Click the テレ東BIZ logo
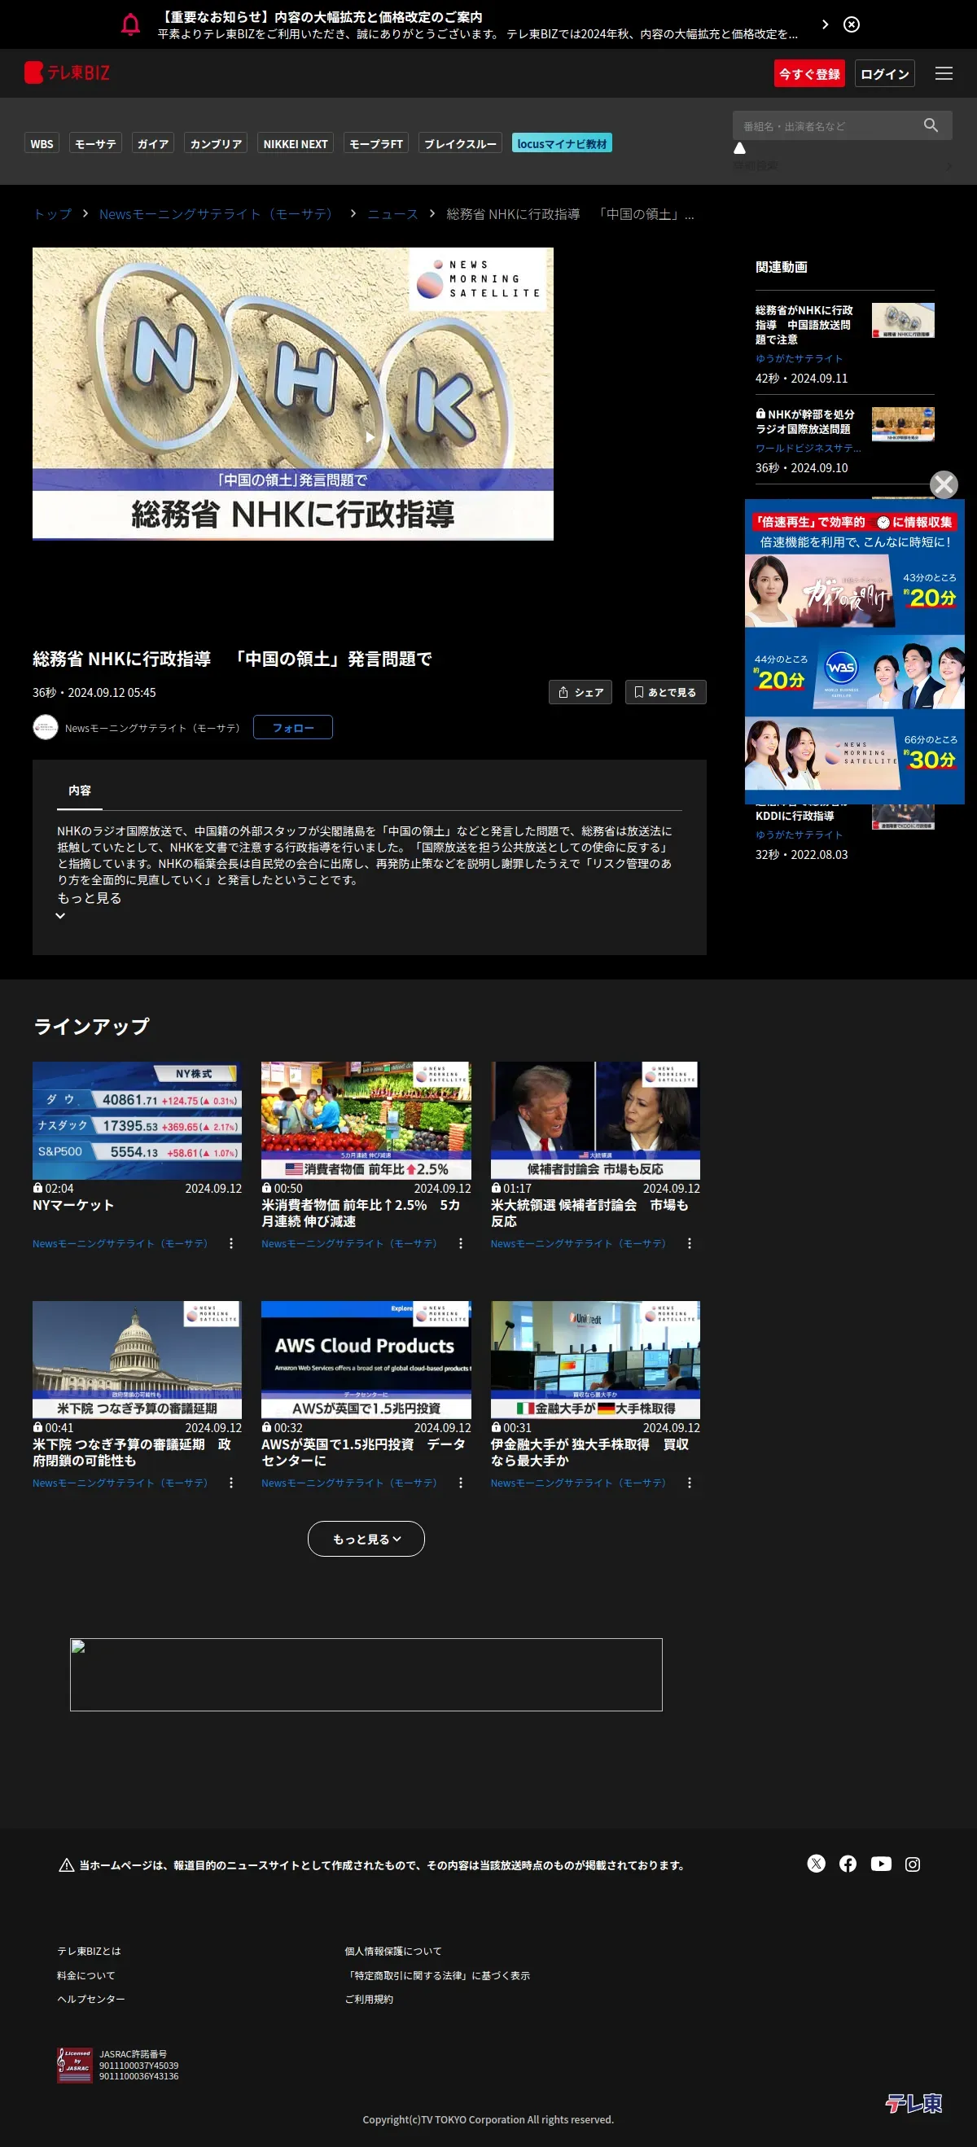Image resolution: width=977 pixels, height=2147 pixels. pos(67,72)
